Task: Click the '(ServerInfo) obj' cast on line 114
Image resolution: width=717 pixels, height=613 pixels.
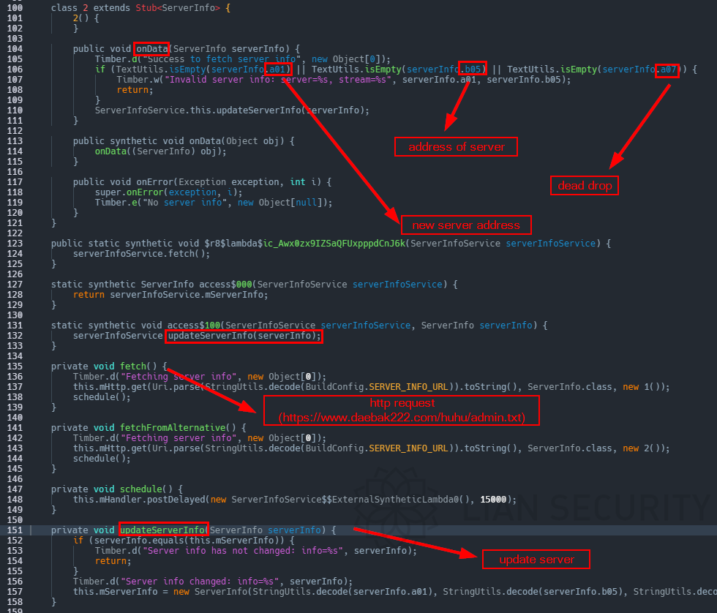Action: [176, 151]
